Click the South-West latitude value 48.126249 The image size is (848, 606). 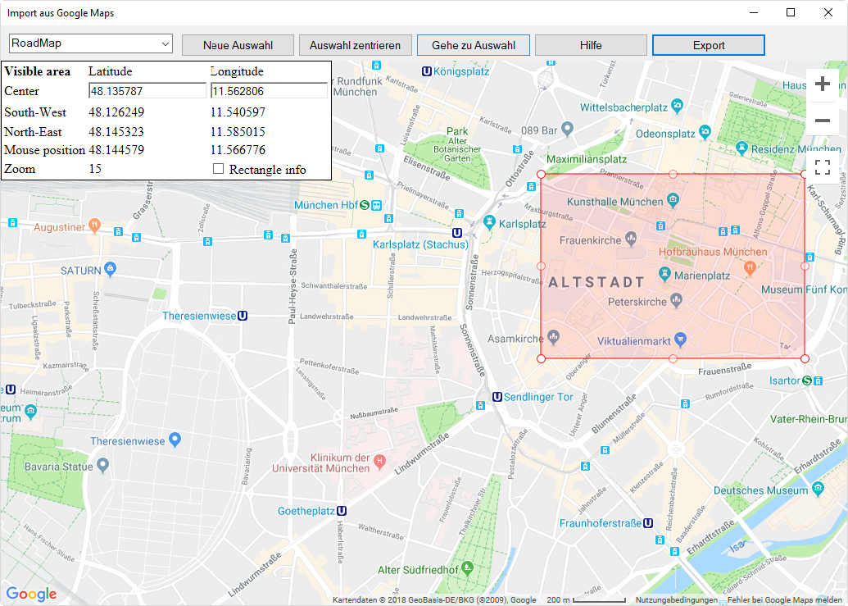click(116, 112)
